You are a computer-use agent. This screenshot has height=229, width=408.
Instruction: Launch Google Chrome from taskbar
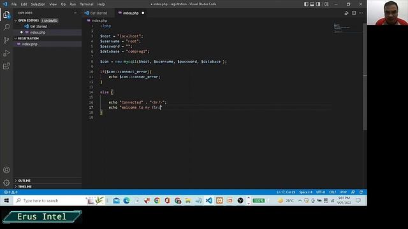click(157, 200)
